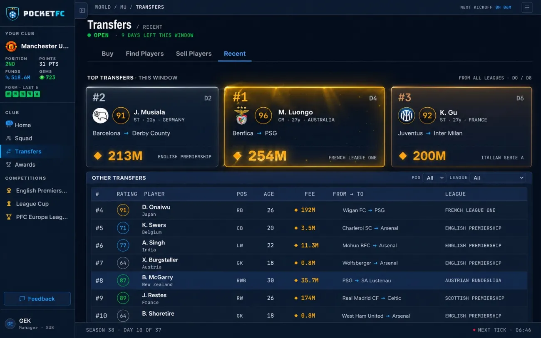Click the GE user avatar

click(x=10, y=323)
